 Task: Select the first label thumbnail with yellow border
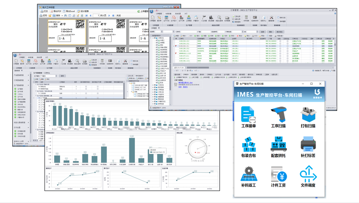(x=67, y=32)
